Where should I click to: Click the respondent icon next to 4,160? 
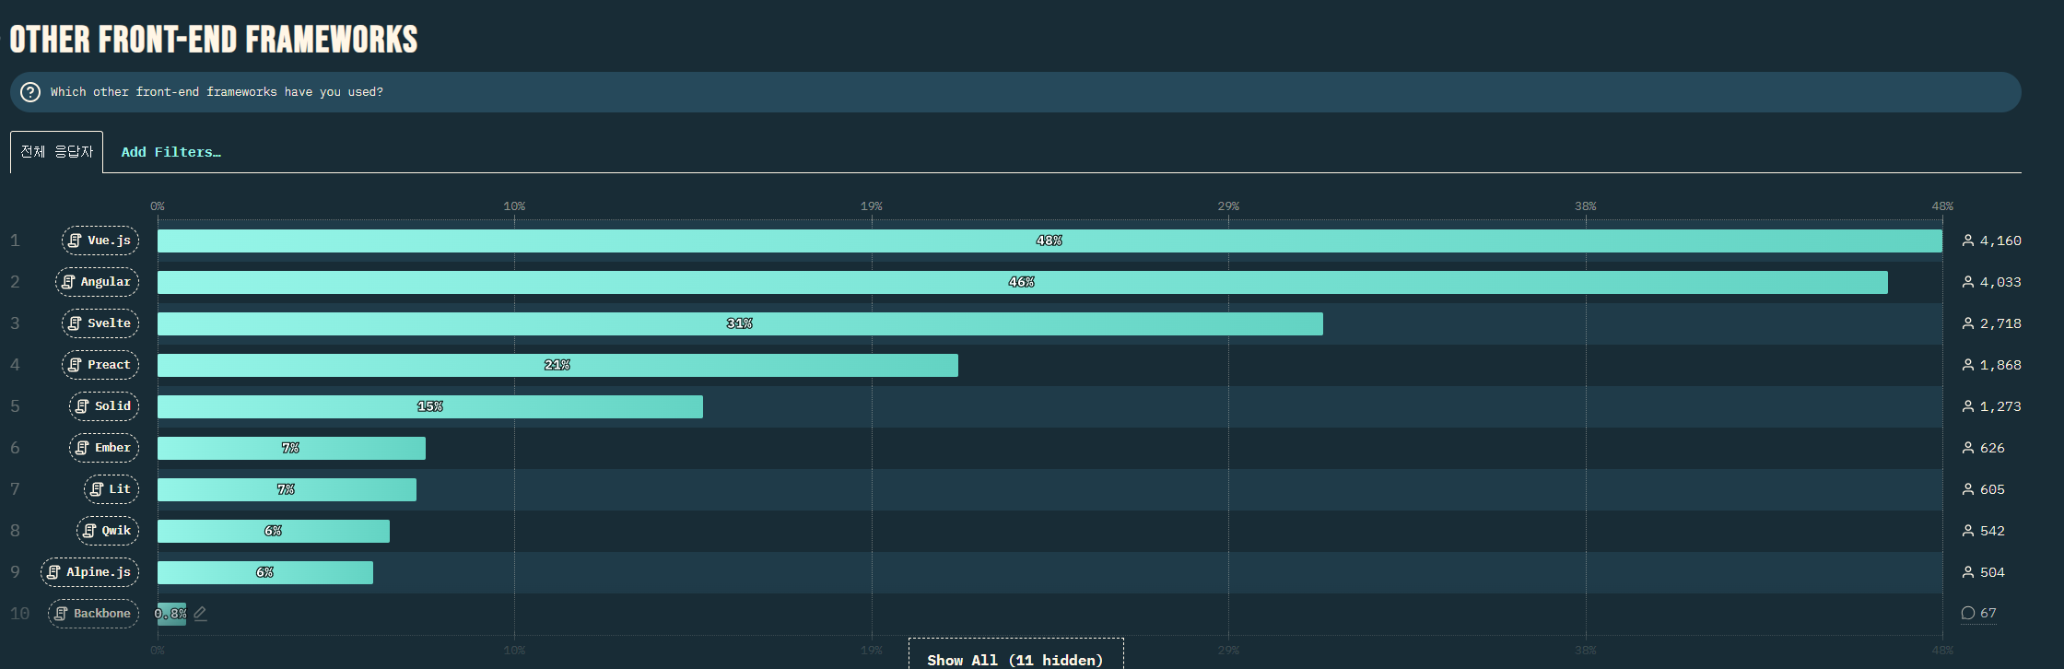click(x=1968, y=241)
